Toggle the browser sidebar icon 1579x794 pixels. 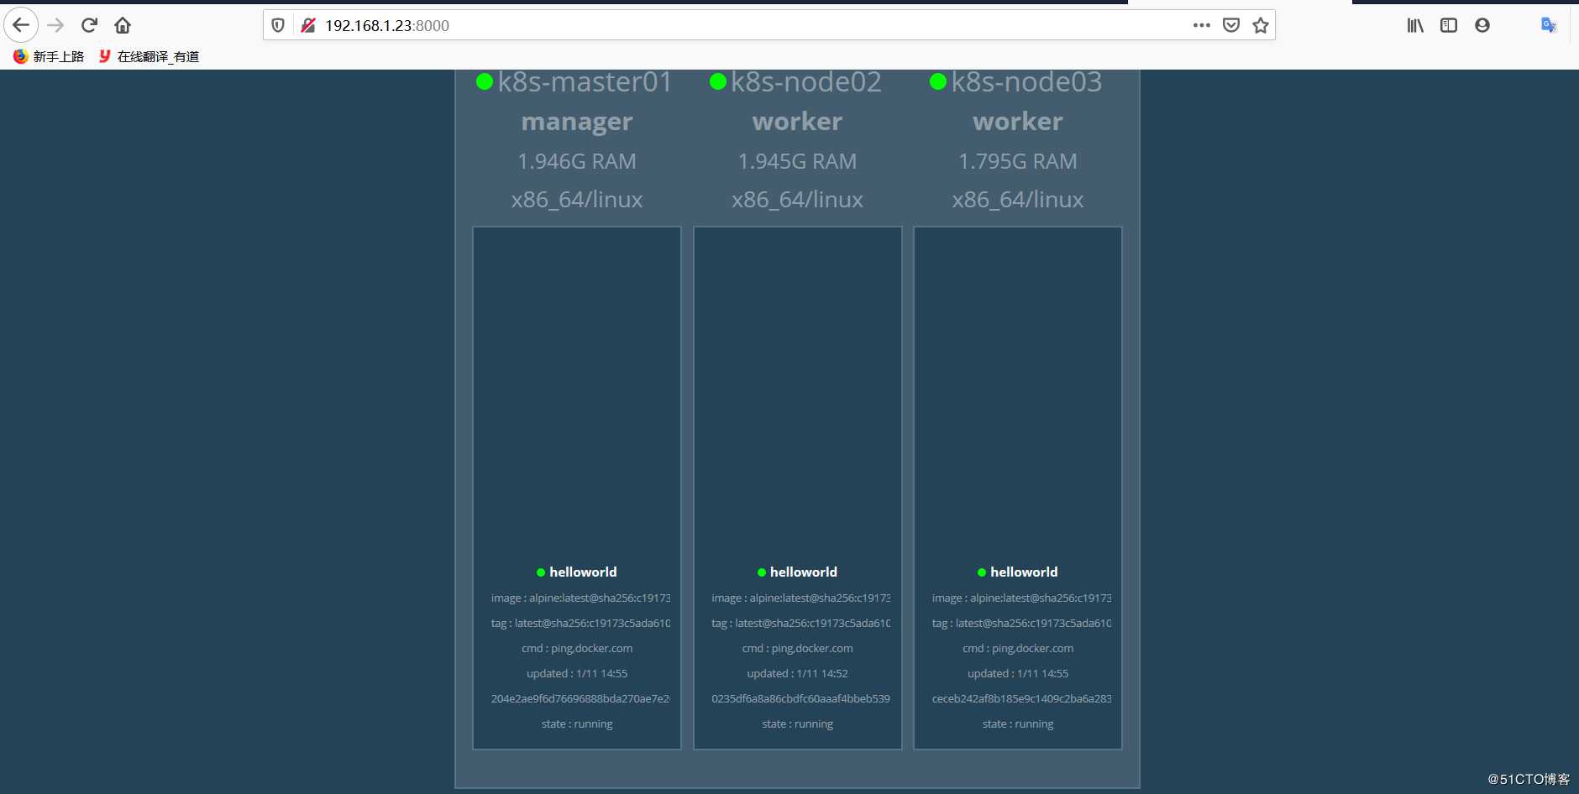click(x=1449, y=25)
